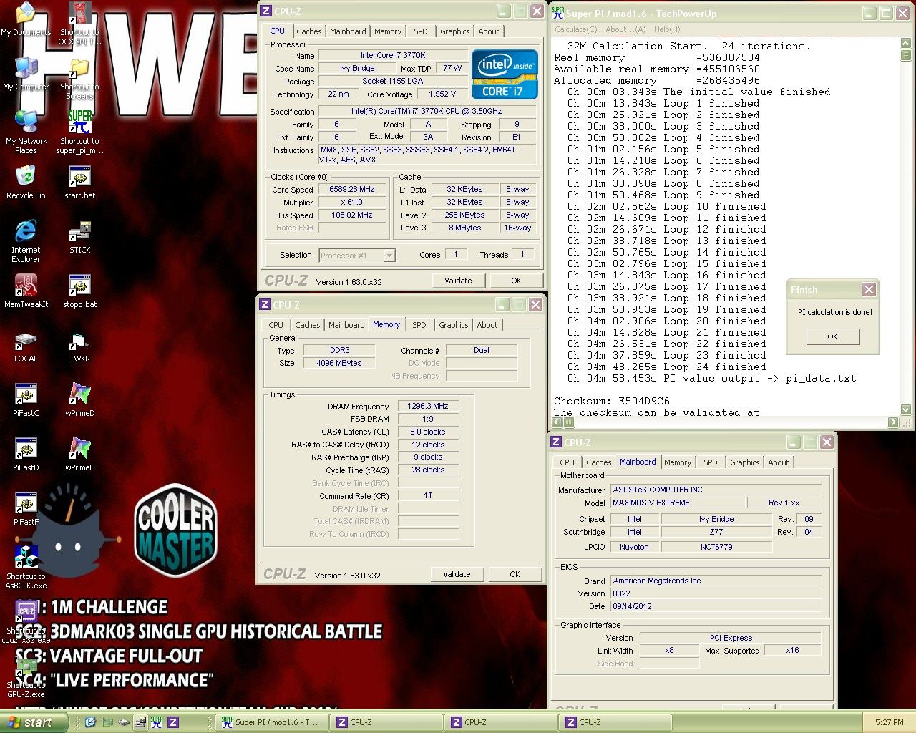Launch the MemTweakIt shortcut
Screen dimensions: 916x733
coord(26,291)
